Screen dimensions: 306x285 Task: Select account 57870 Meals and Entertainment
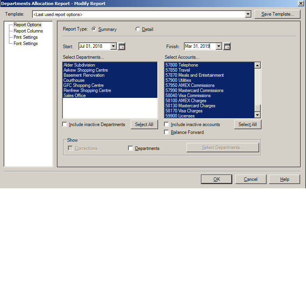coord(210,75)
